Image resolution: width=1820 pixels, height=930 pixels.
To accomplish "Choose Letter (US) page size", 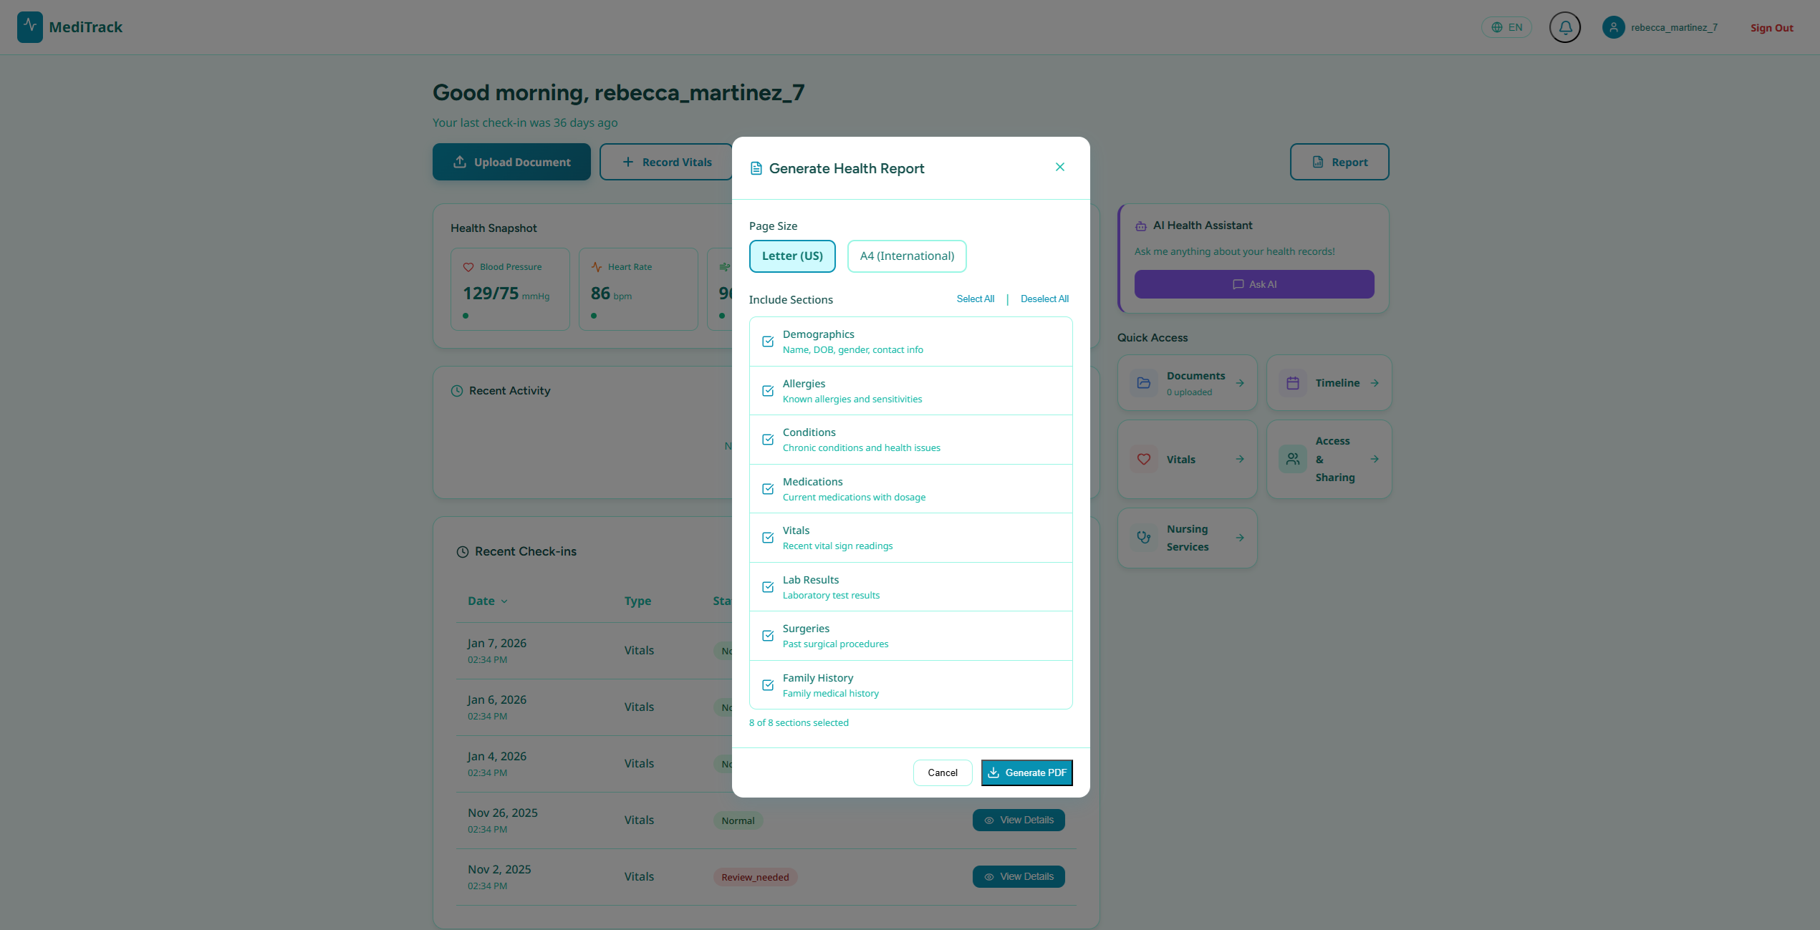I will tap(791, 256).
